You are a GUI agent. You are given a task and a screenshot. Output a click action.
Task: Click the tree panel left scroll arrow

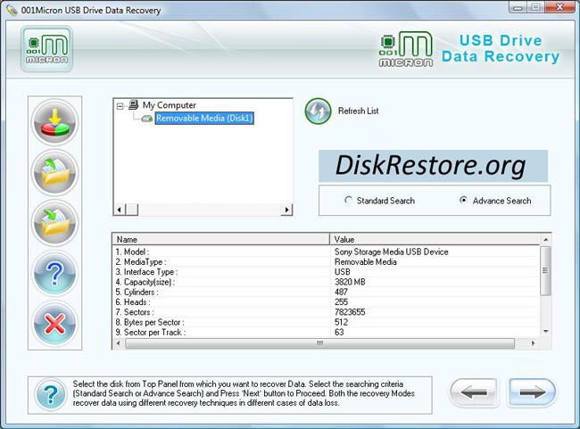(119, 210)
